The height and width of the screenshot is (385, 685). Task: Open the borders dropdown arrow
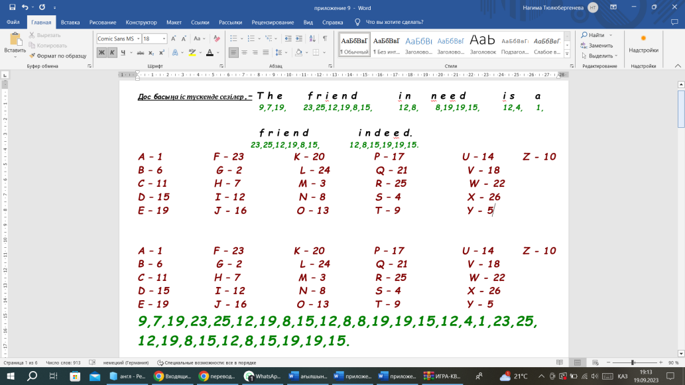coord(324,52)
